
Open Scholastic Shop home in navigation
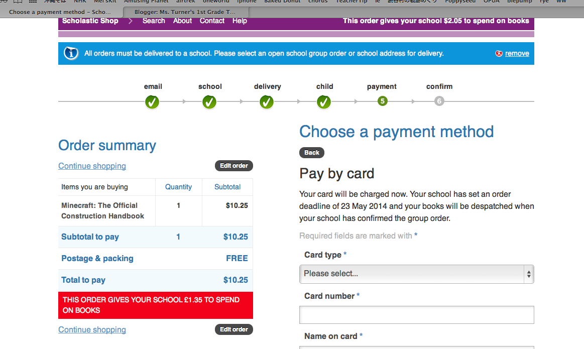(x=90, y=21)
